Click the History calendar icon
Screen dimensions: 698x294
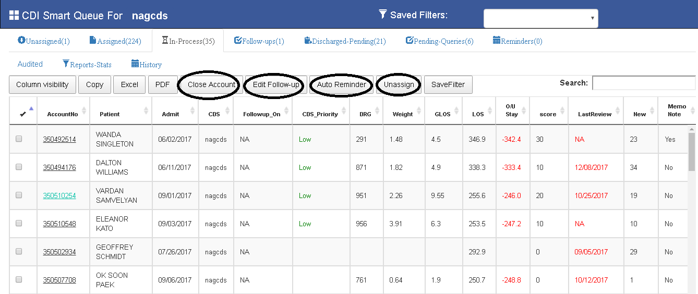(135, 64)
